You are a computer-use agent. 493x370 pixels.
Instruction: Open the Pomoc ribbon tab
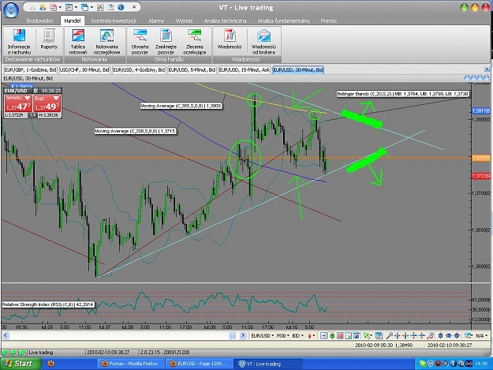tap(329, 21)
